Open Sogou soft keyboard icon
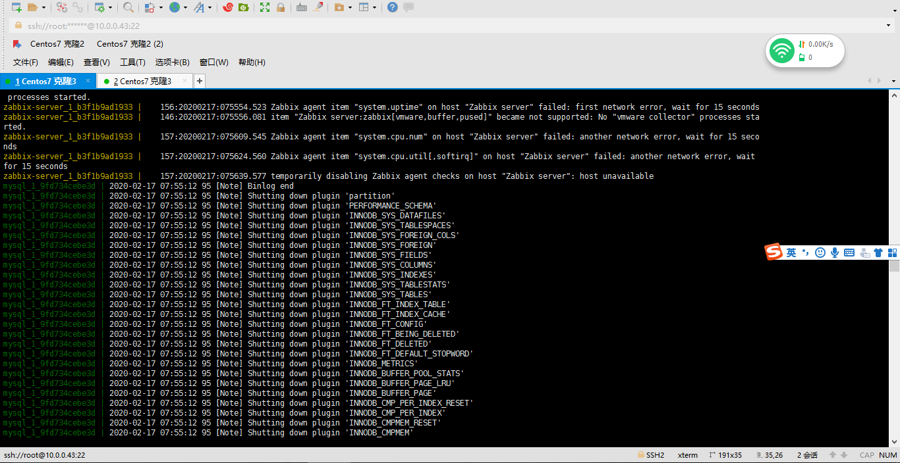Screen dimensions: 900x463 (x=849, y=253)
